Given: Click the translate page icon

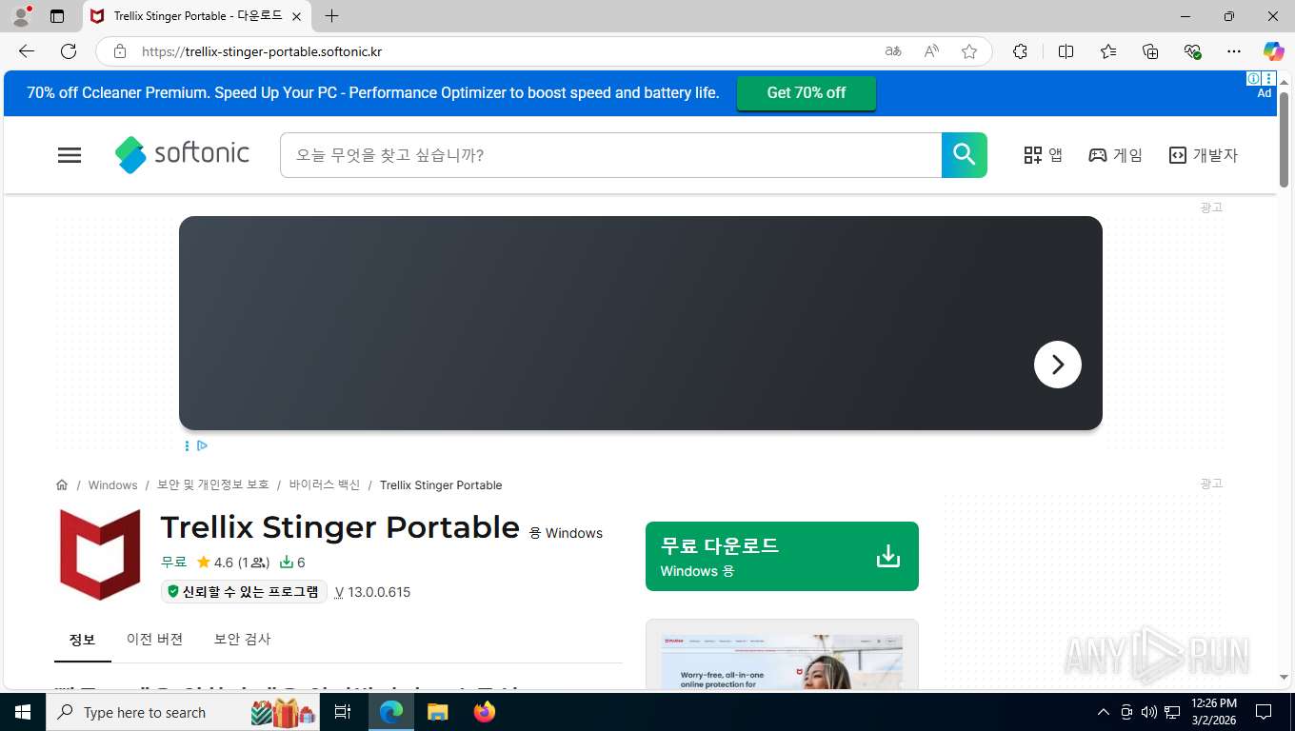Looking at the screenshot, I should point(893,51).
